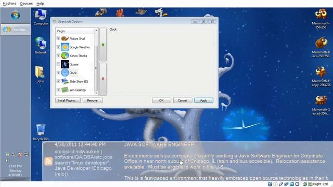This screenshot has width=333, height=187.
Task: Show hidden system tray icons arrow
Action: [7, 161]
